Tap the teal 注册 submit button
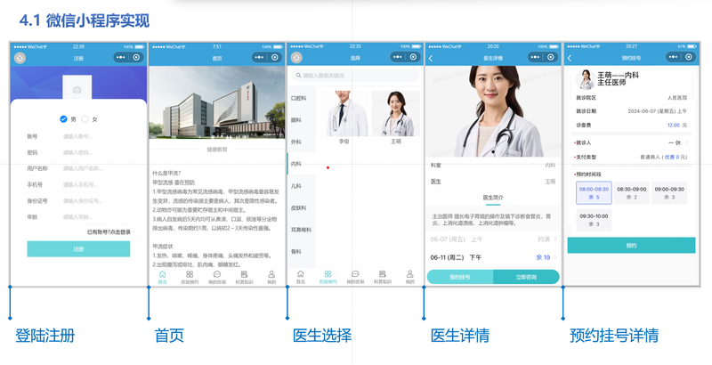 tap(78, 249)
